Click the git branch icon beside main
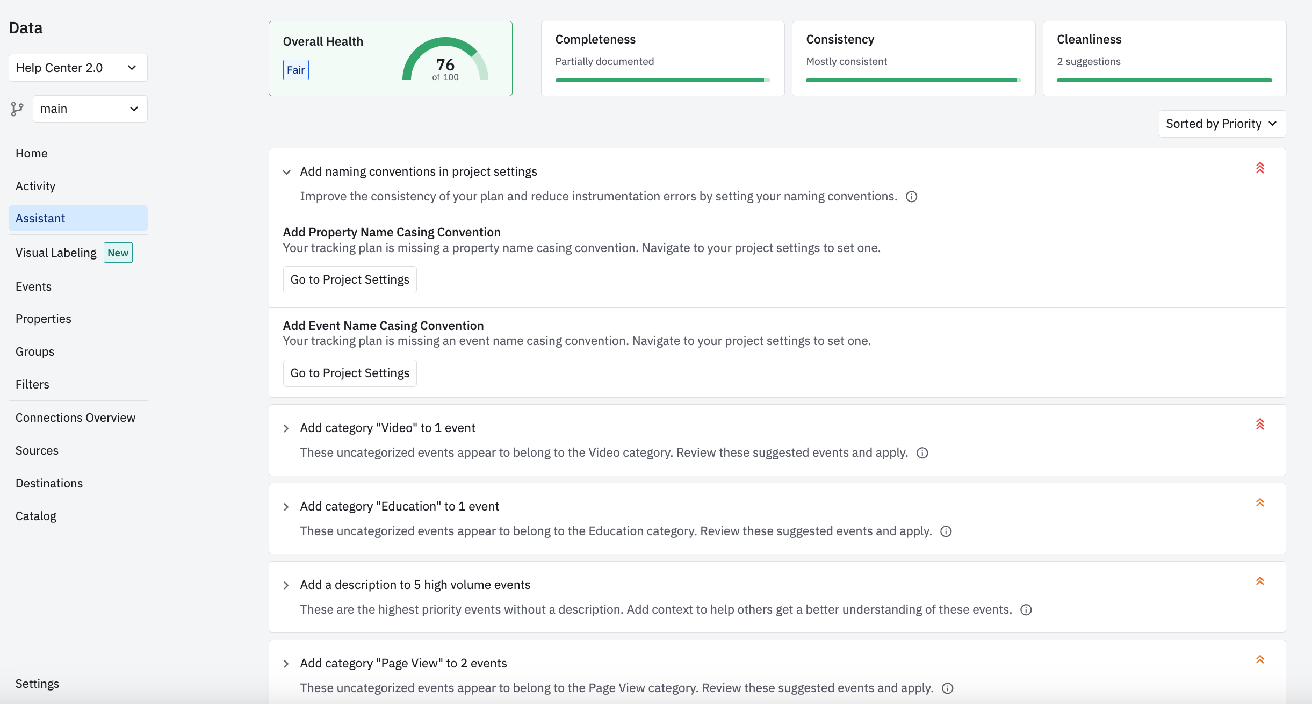 point(17,109)
